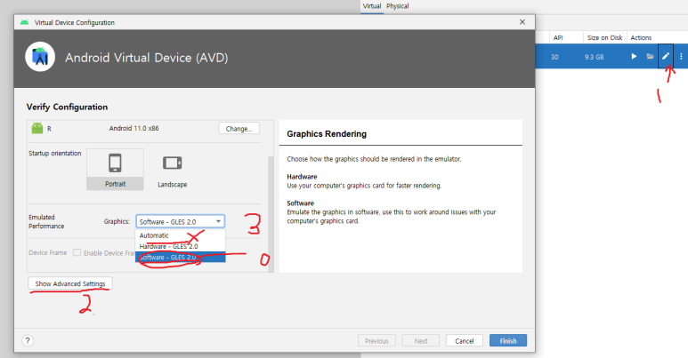Edit the AVD with the pencil icon
Screen dimensions: 688x358
[666, 56]
